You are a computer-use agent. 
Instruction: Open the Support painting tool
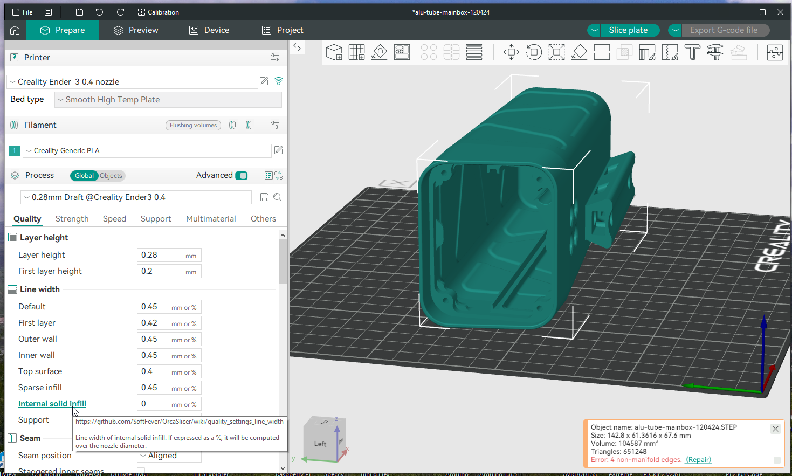pos(647,52)
